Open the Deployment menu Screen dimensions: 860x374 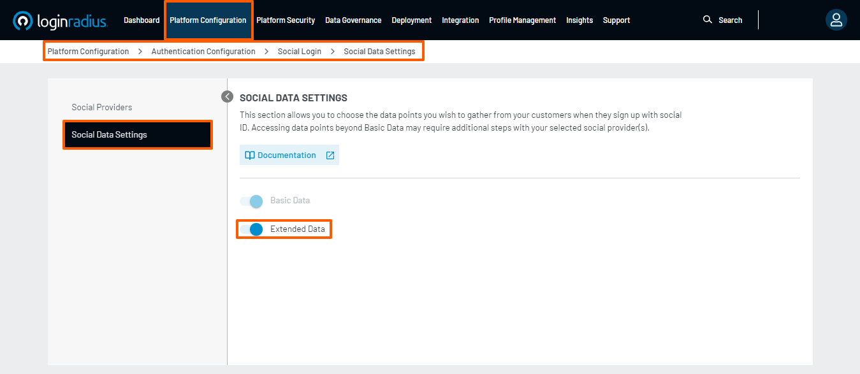[411, 20]
